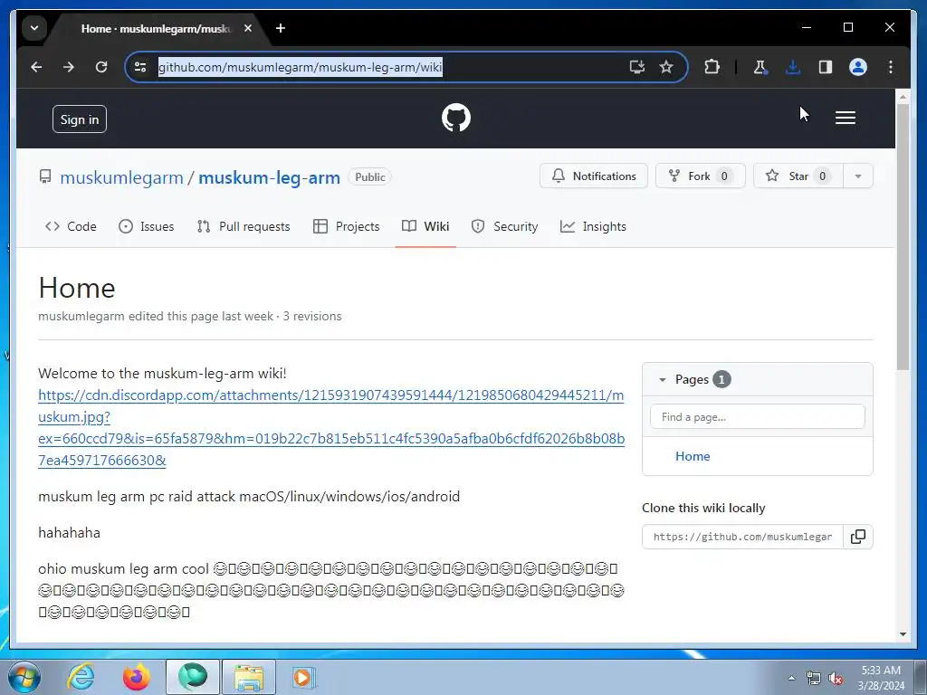Launch Internet Explorer from the taskbar

81,677
